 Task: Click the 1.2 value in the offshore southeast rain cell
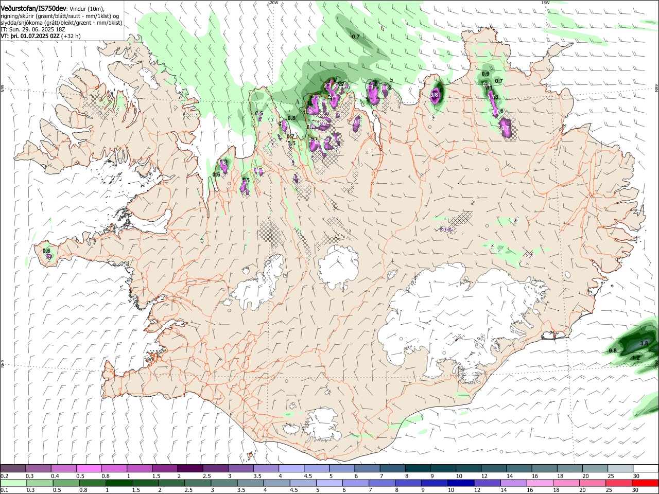coord(636,358)
